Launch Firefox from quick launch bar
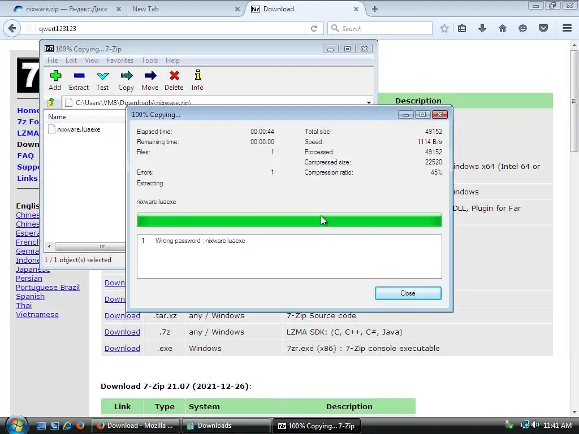 [x=80, y=426]
